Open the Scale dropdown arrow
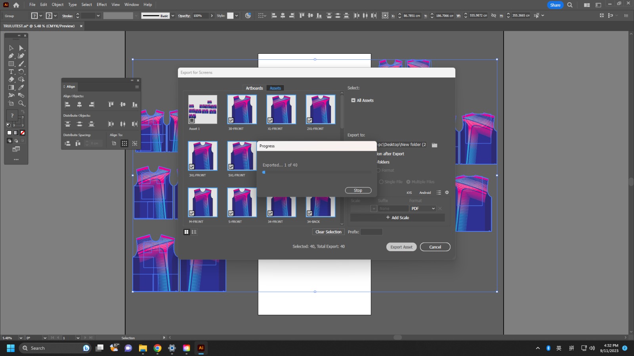The image size is (634, 356). pos(374,208)
